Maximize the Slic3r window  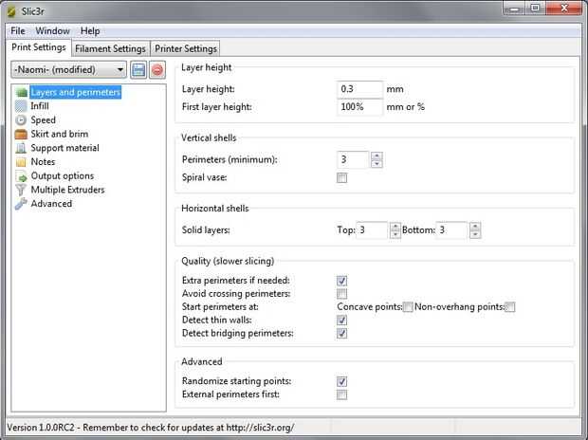tap(535, 9)
